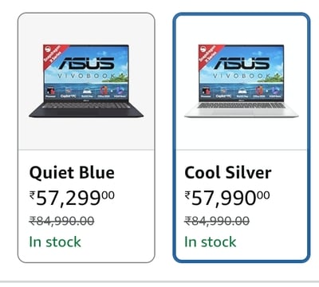Click struck-through ₹84,990.00 under Cool Silver

point(217,221)
